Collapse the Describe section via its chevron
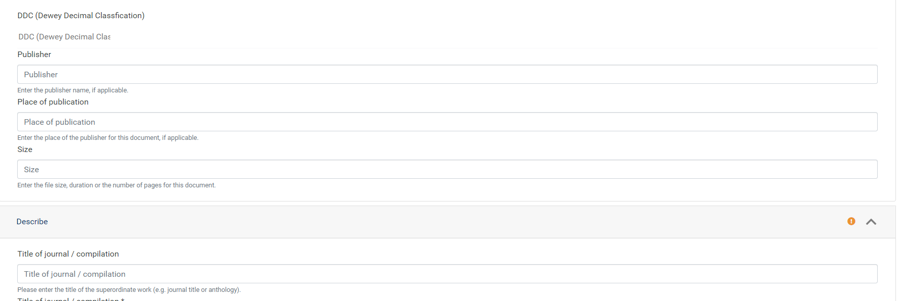 871,222
